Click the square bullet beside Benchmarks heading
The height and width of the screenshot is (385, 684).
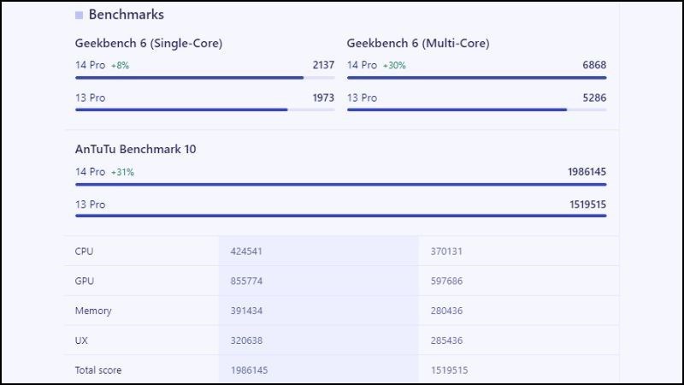click(x=80, y=15)
